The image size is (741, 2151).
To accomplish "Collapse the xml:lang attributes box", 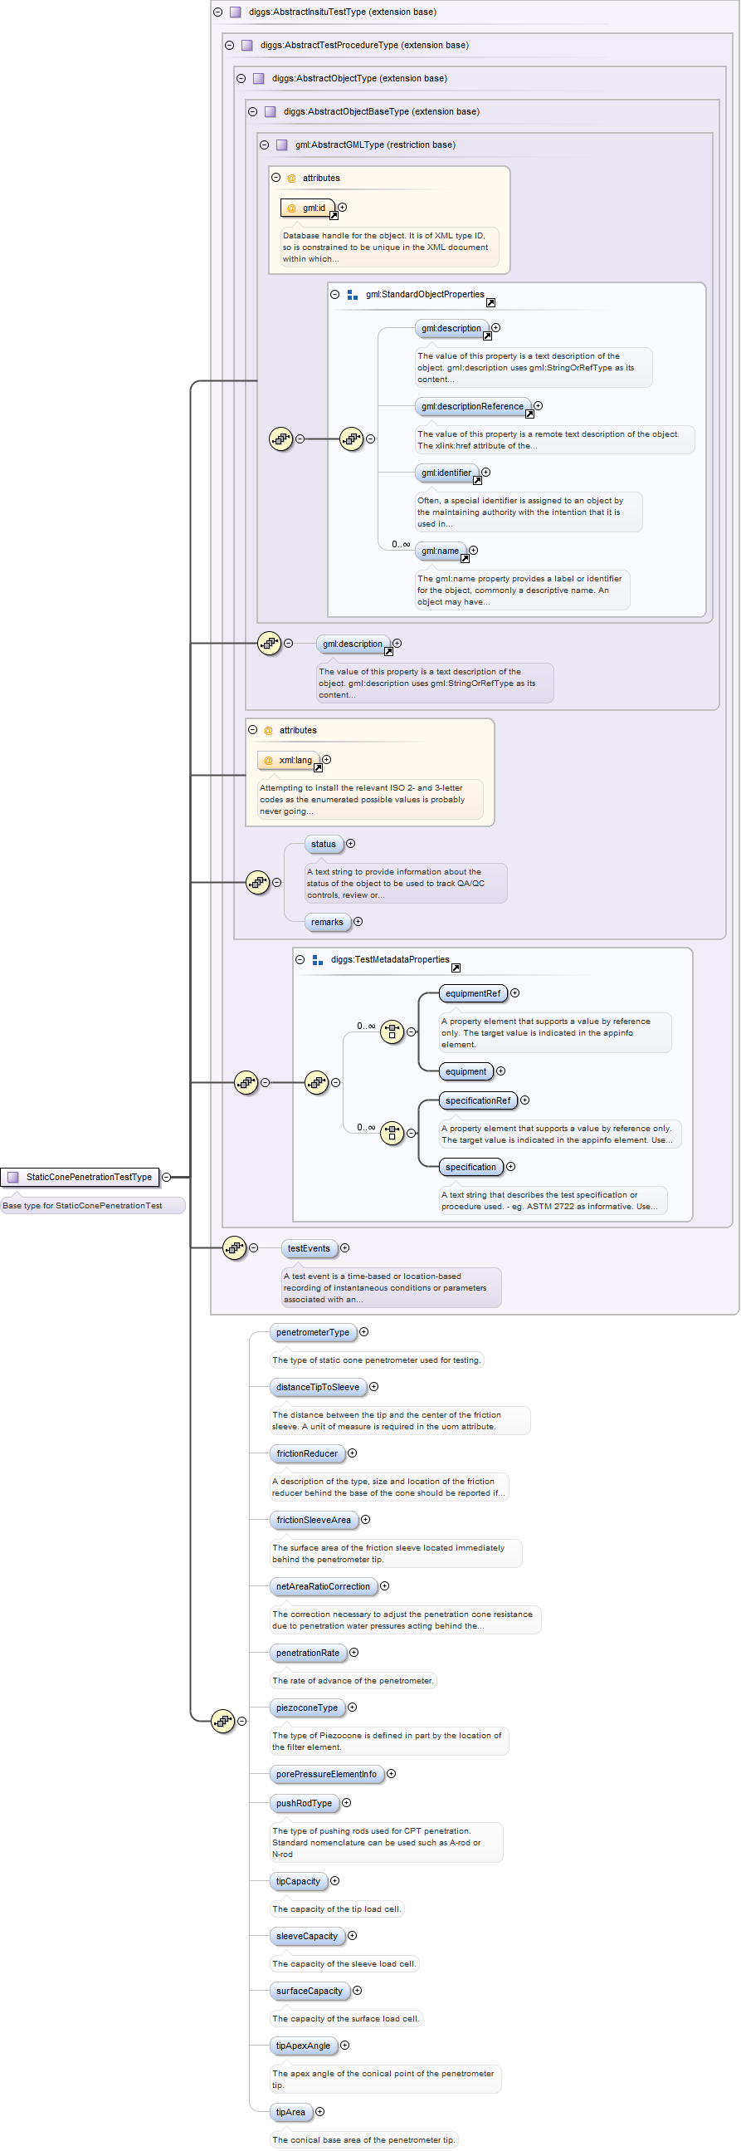I will coord(253,730).
